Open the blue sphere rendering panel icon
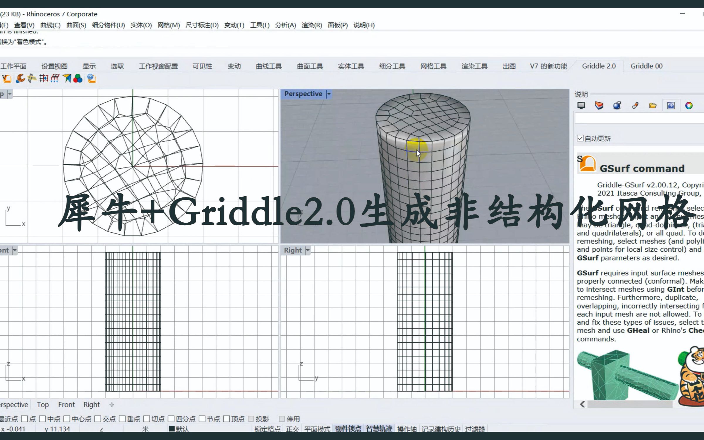704x440 pixels. (x=617, y=106)
